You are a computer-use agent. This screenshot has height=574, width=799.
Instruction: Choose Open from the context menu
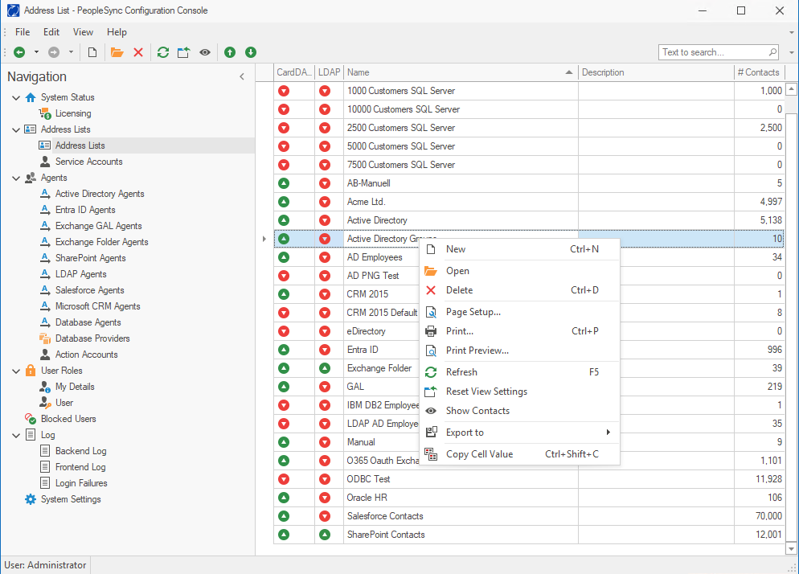tap(519, 271)
